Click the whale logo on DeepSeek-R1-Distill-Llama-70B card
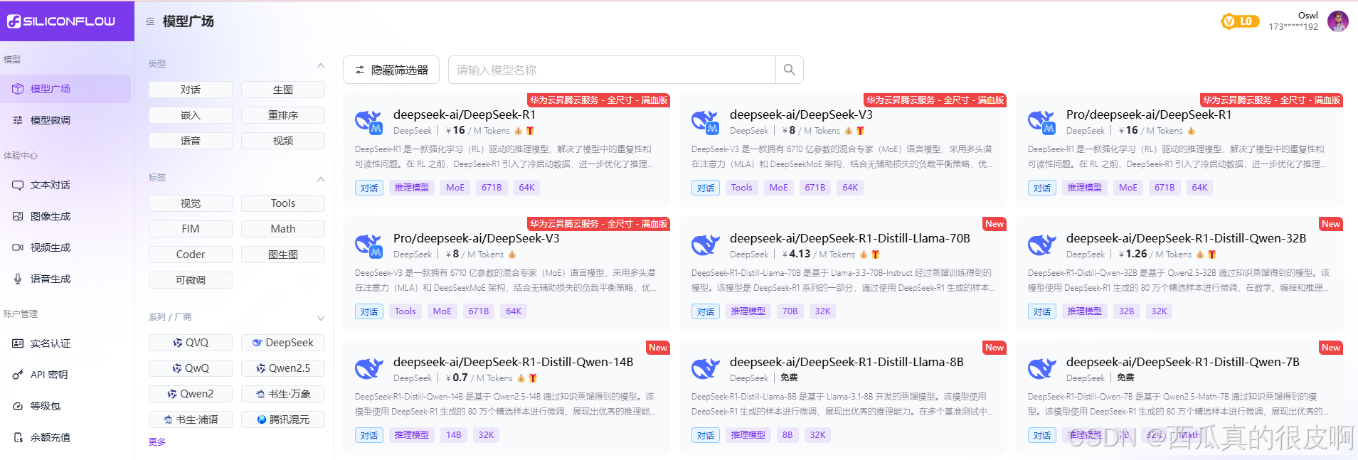 click(706, 245)
